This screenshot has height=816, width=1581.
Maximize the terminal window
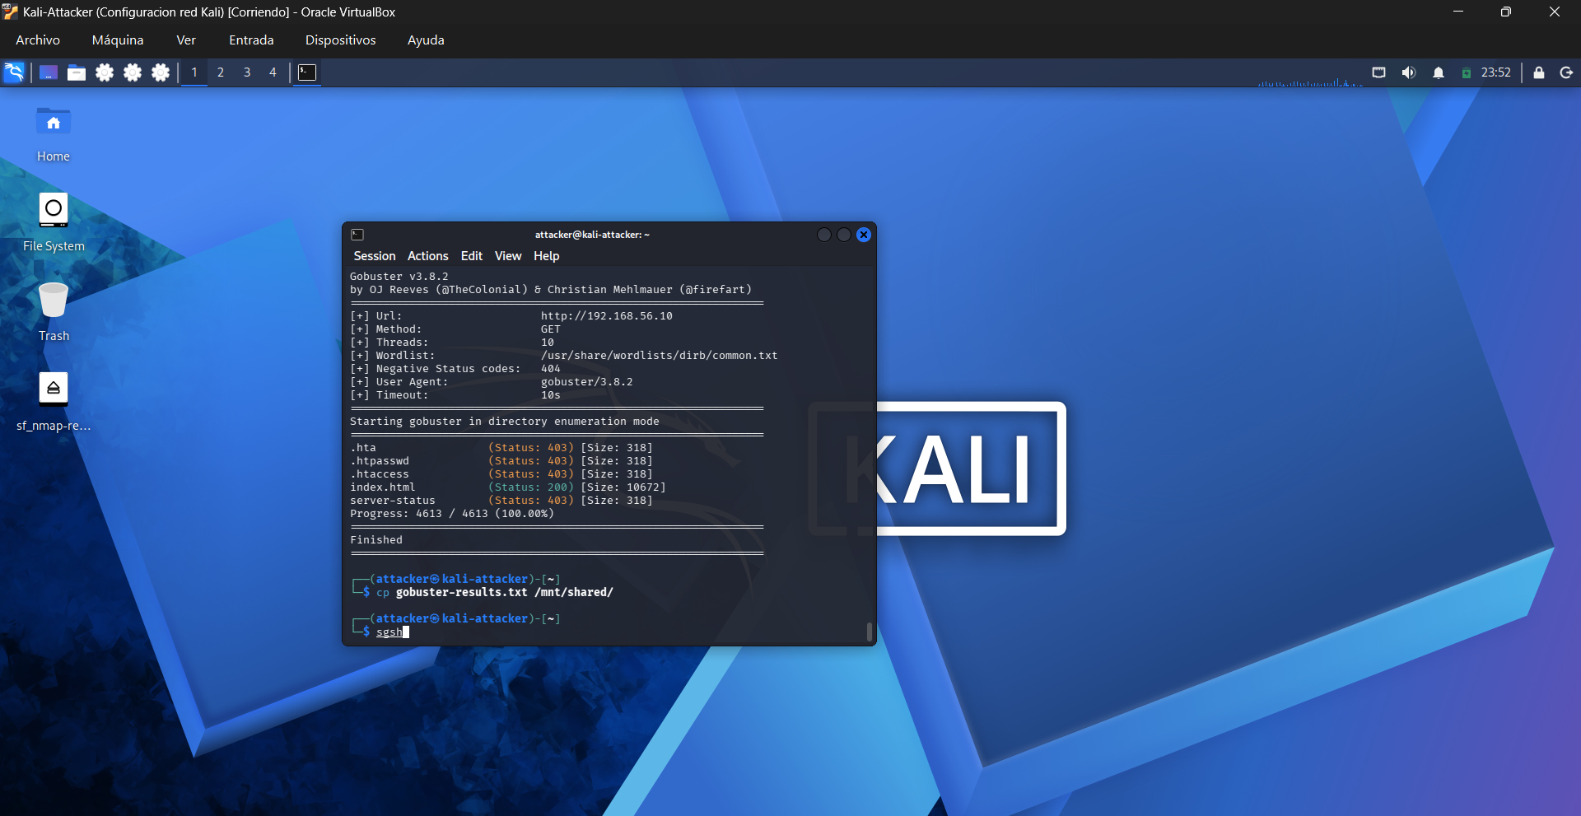[x=844, y=235]
